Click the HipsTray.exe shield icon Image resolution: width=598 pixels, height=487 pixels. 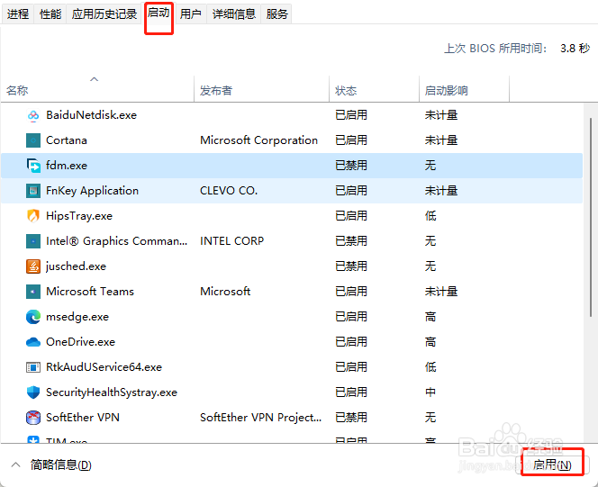pyautogui.click(x=33, y=216)
